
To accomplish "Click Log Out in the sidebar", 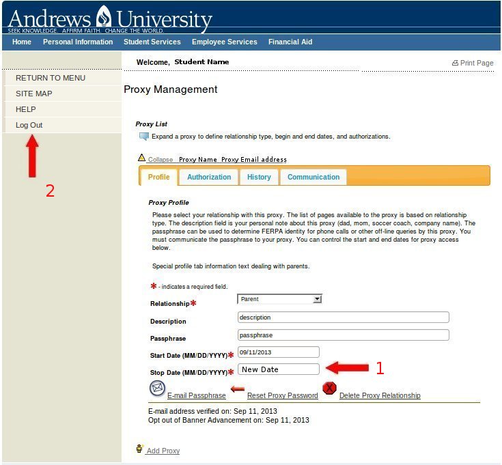I will [63, 125].
